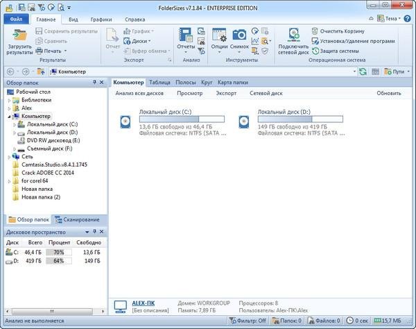Image resolution: width=416 pixels, height=329 pixels.
Task: Select Съемный диск (F:) in tree
Action: pyautogui.click(x=50, y=149)
